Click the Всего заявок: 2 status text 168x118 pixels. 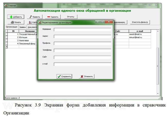tap(12, 98)
